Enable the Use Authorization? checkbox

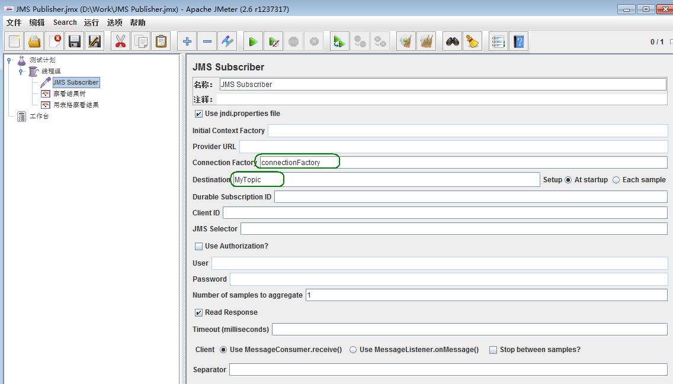tap(198, 246)
